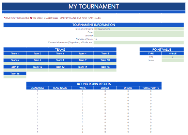Screen dimensions: 188x135
Task: Click the DRAWS column header
Action: point(128,88)
